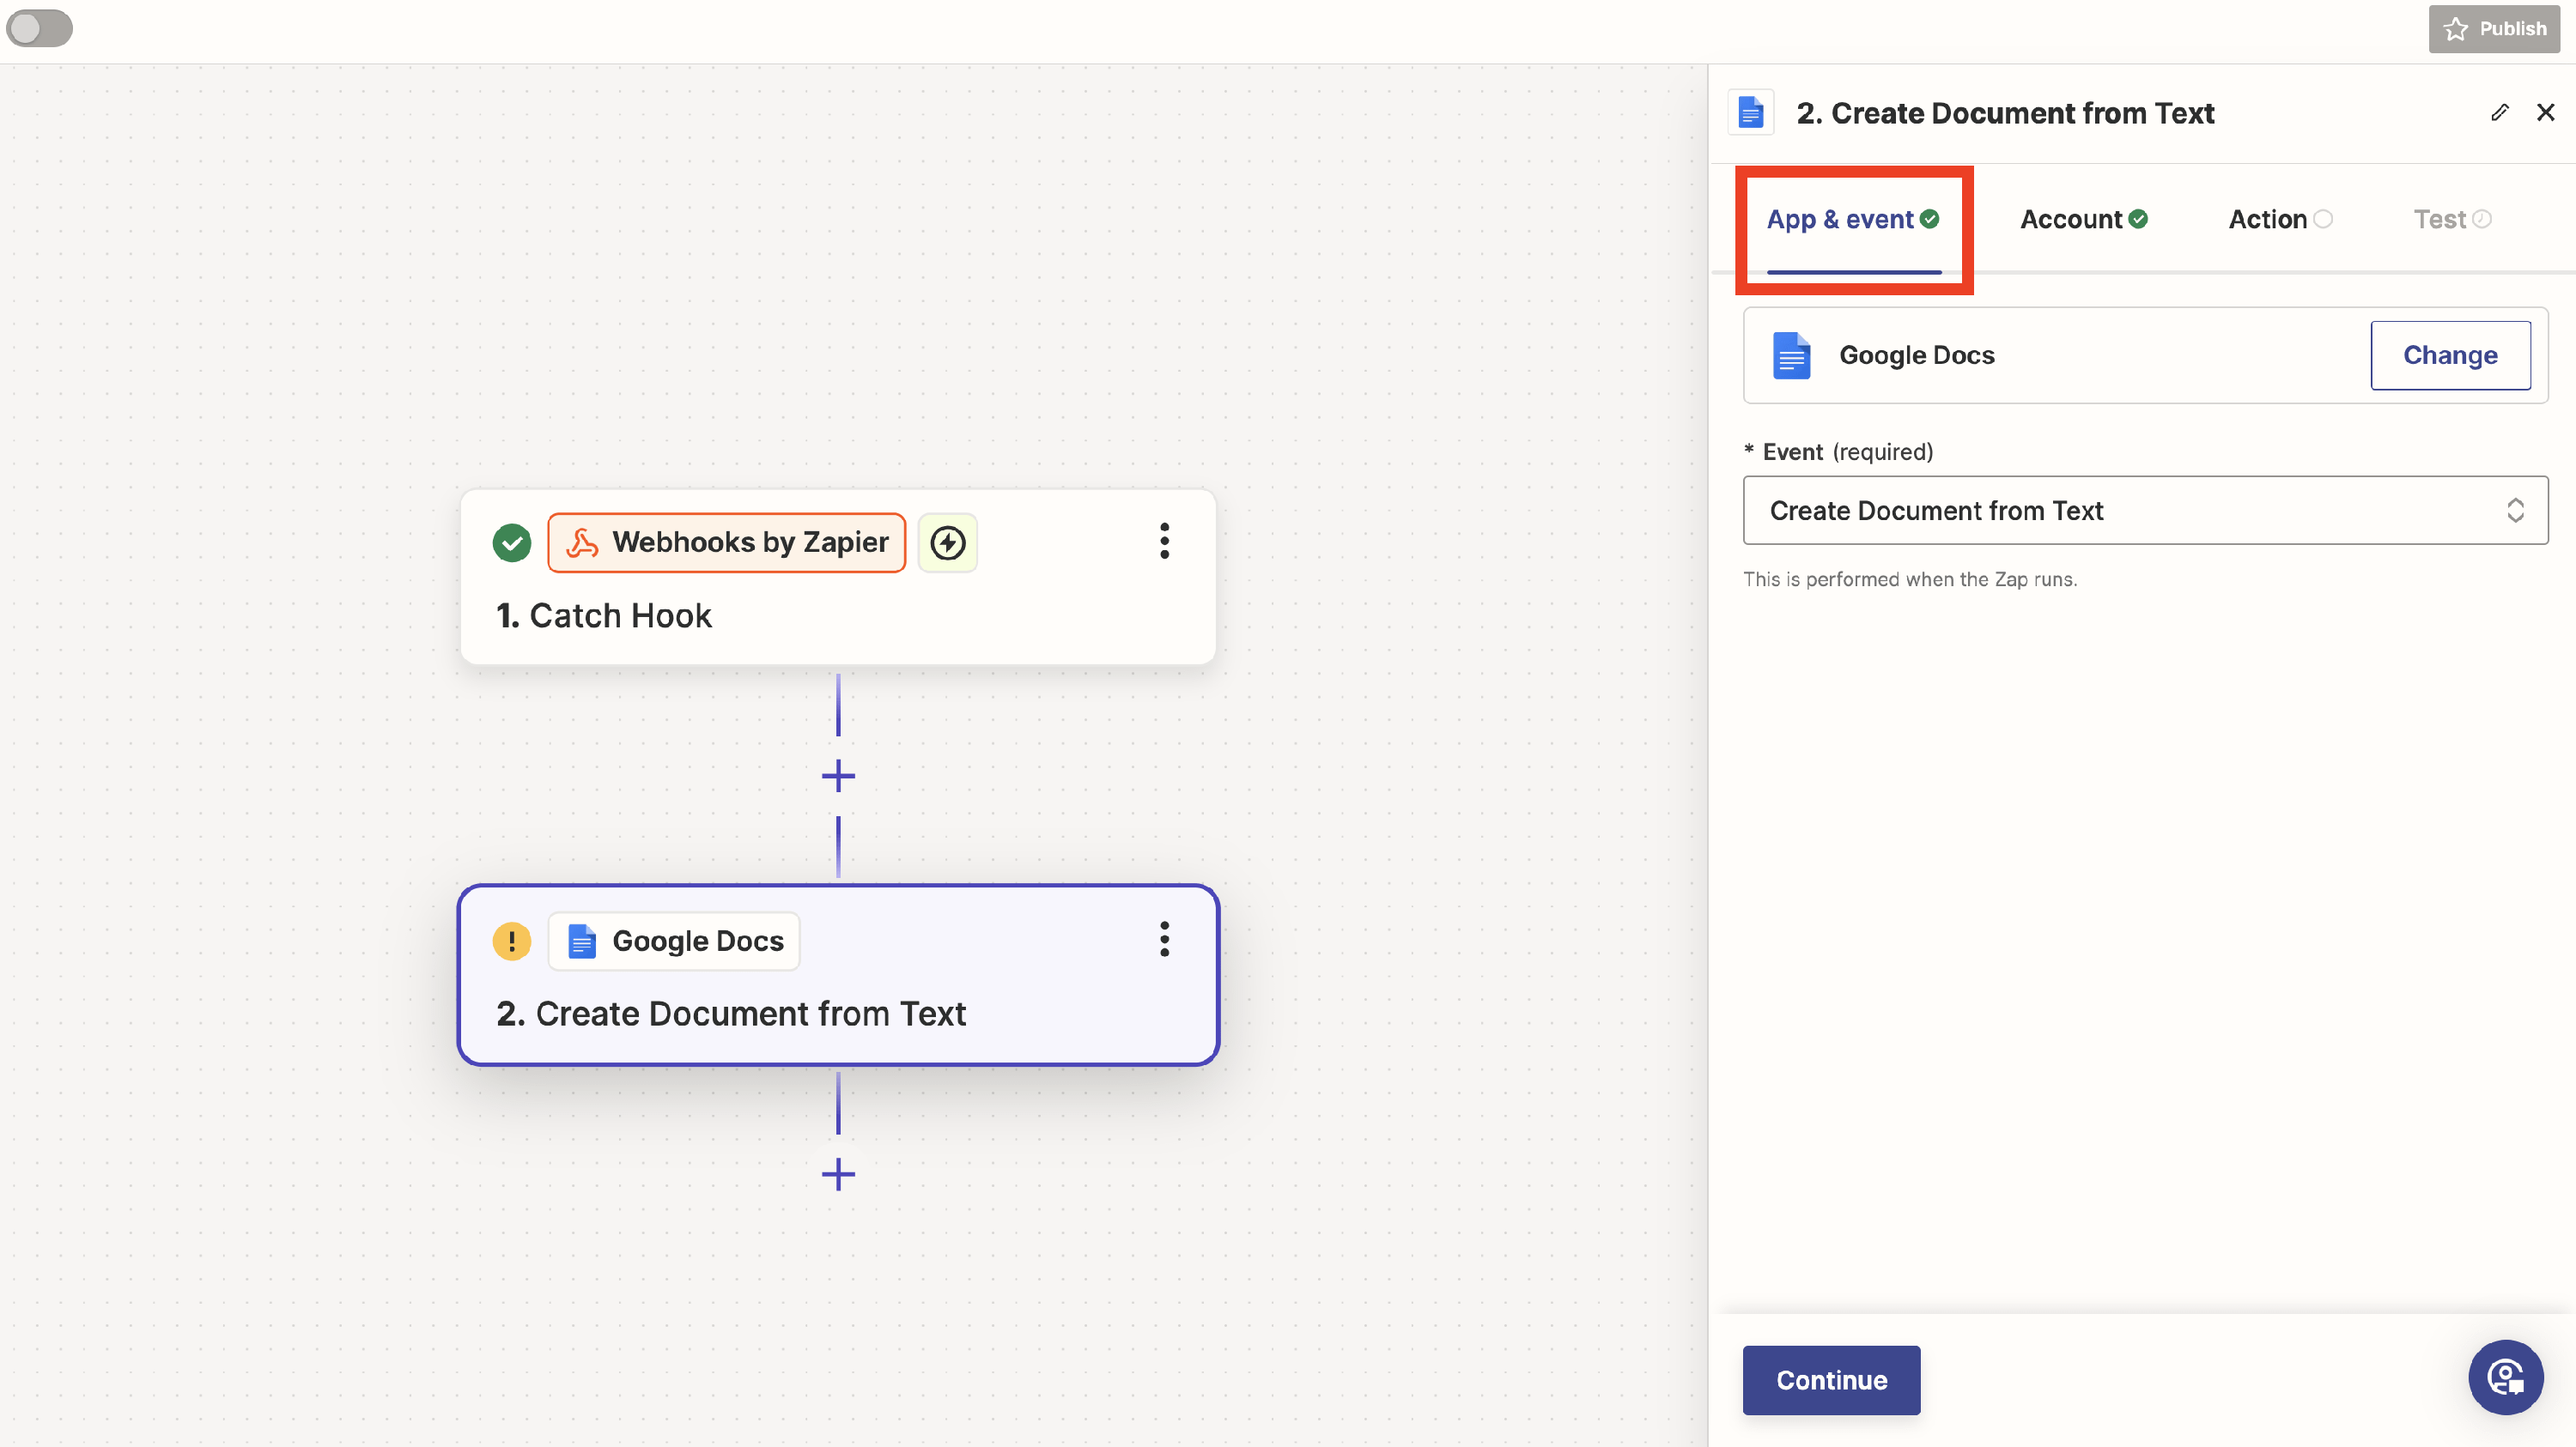The width and height of the screenshot is (2576, 1447).
Task: Click the Publish button
Action: [x=2494, y=29]
